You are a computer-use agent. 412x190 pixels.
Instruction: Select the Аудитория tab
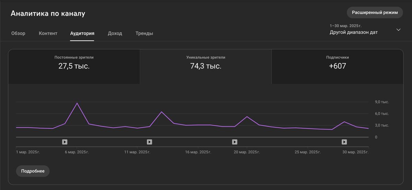point(82,33)
